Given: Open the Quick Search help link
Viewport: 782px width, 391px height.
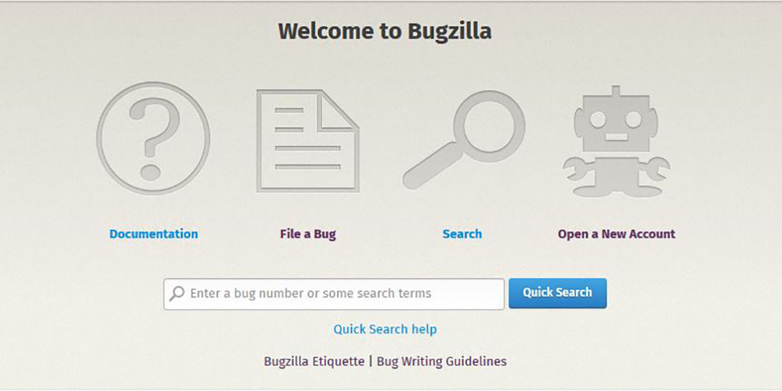Looking at the screenshot, I should coord(385,329).
